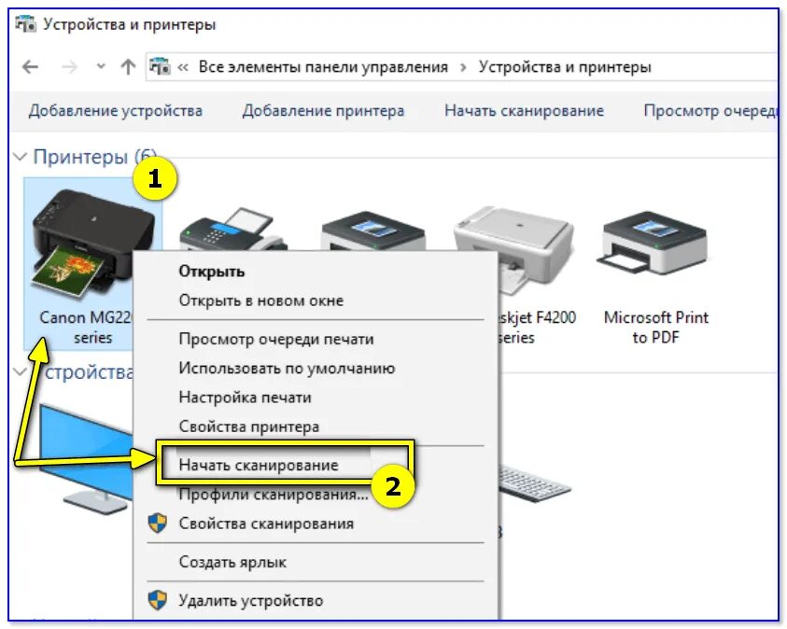
Task: Open recent locations dropdown arrow
Action: [x=101, y=66]
